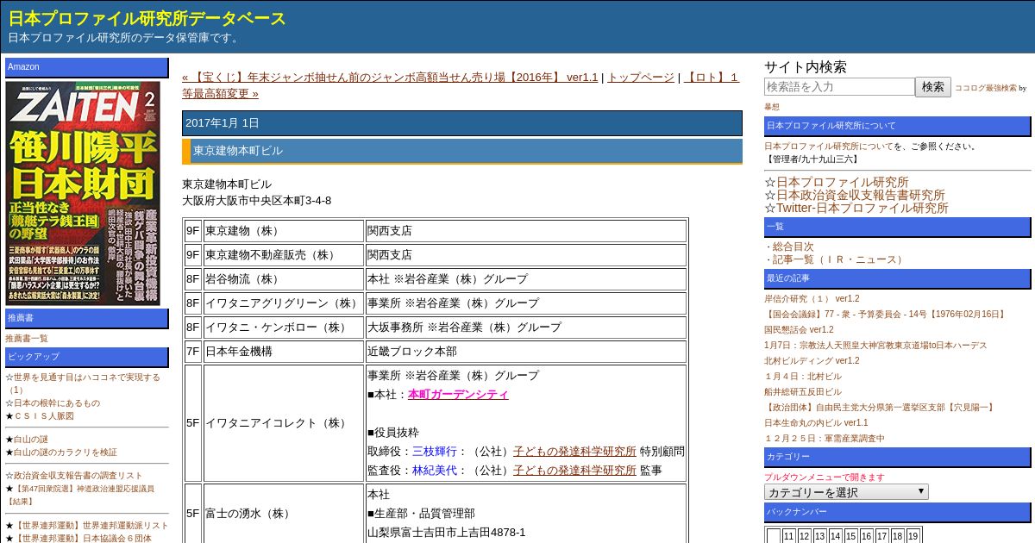
Task: Open recent article 日本生命丸の内ビル ver1.1
Action: (816, 423)
